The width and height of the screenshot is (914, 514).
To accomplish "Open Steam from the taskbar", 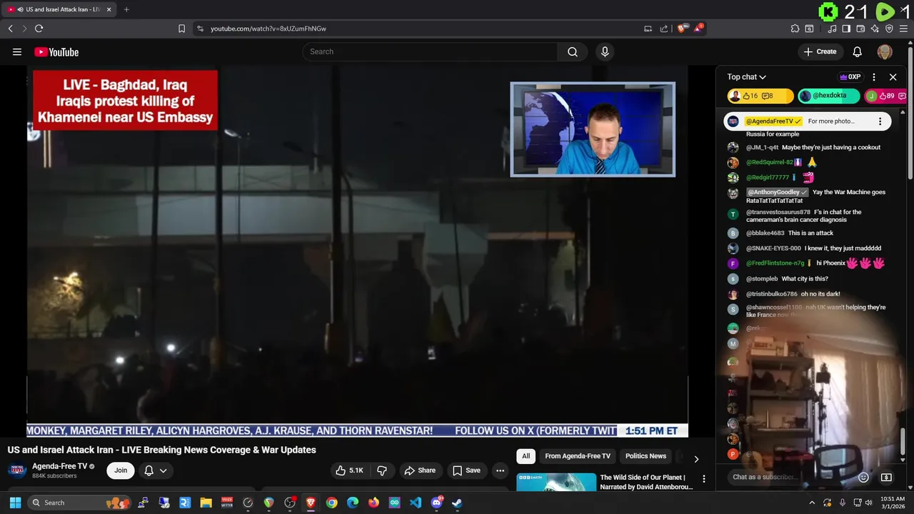I will [457, 503].
